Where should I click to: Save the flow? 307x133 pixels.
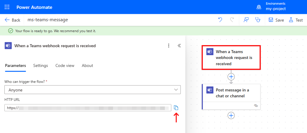pos(276,20)
